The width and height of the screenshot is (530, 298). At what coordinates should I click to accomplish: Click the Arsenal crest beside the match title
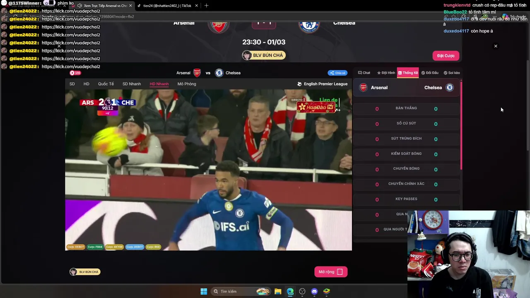tap(197, 73)
